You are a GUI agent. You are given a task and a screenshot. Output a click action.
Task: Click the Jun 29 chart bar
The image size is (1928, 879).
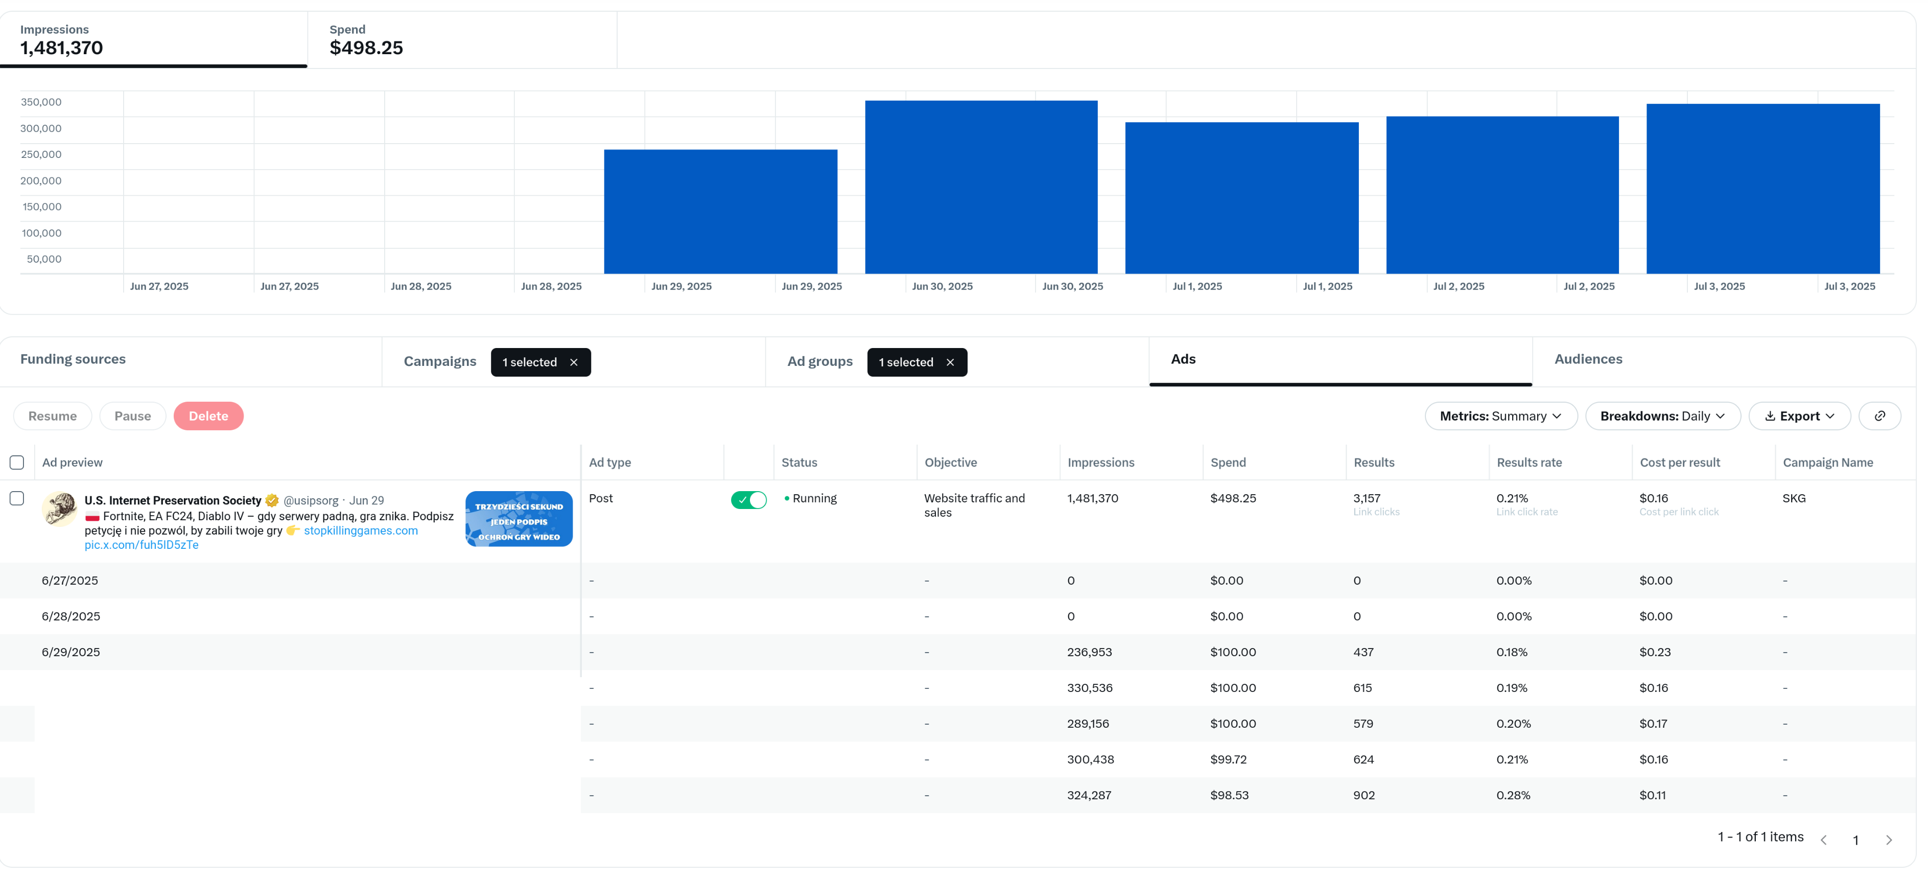pos(720,212)
